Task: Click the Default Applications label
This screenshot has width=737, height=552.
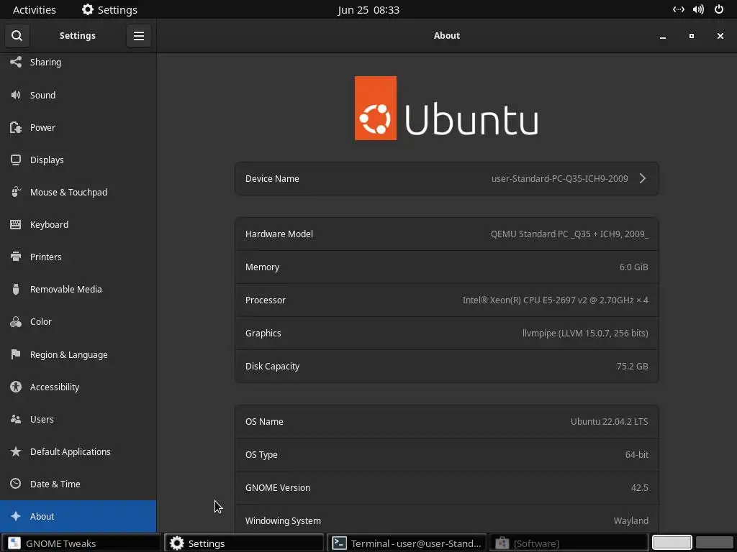Action: coord(70,451)
